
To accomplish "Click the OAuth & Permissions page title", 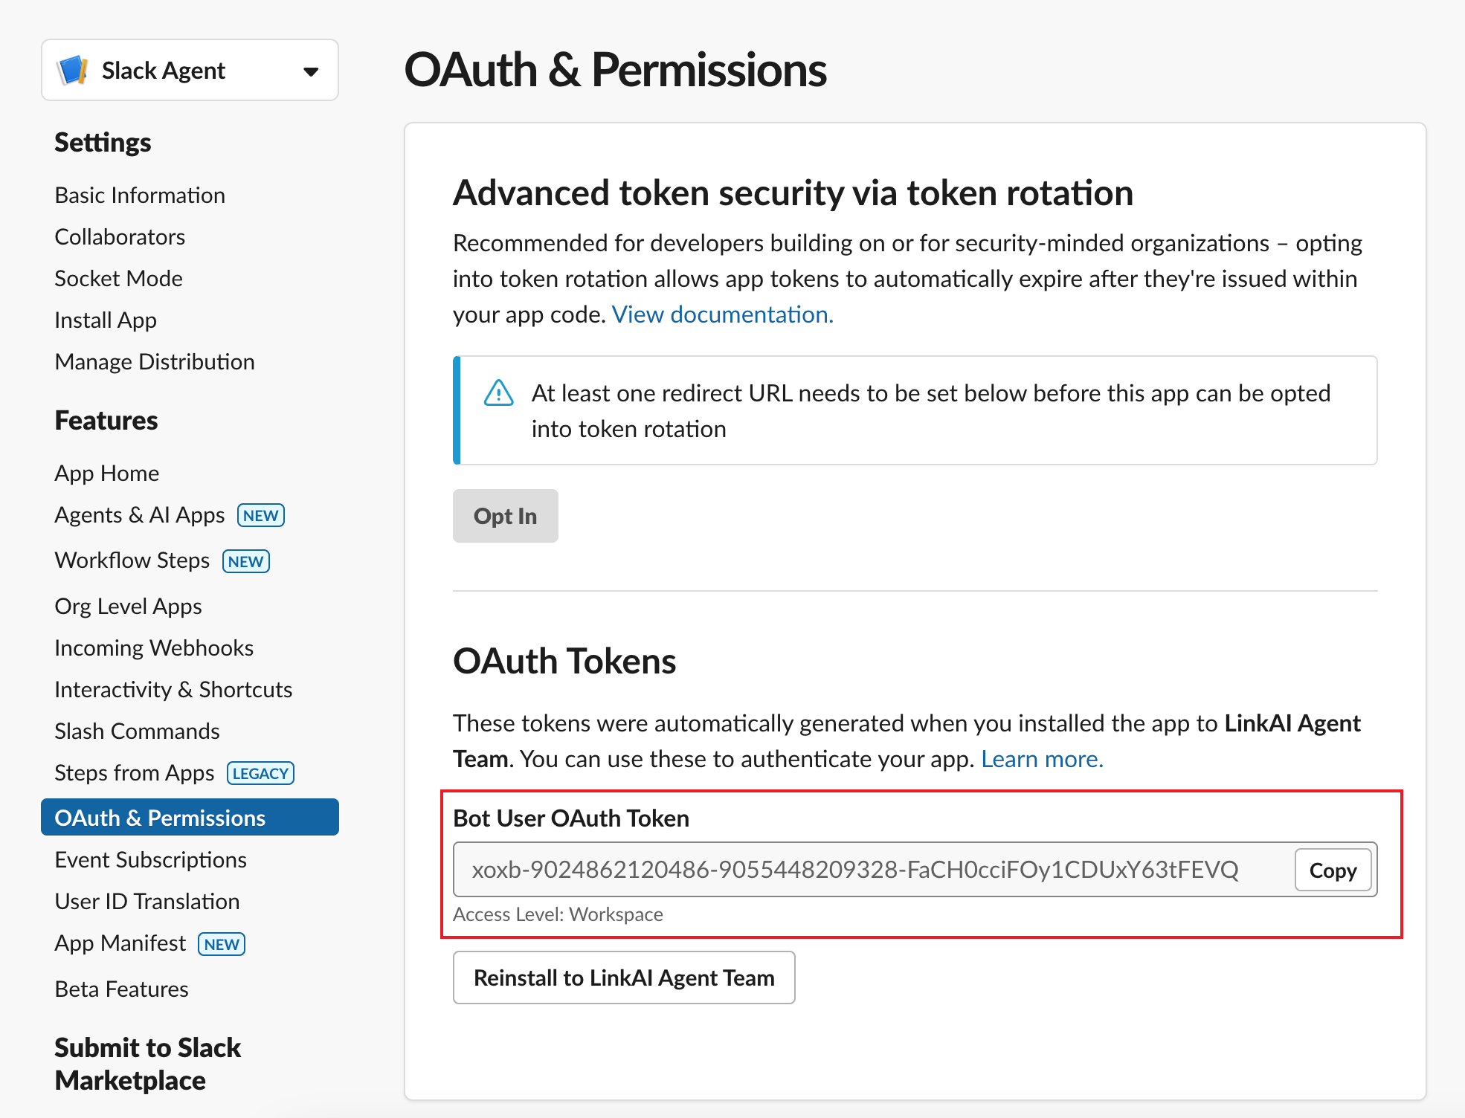I will [615, 70].
